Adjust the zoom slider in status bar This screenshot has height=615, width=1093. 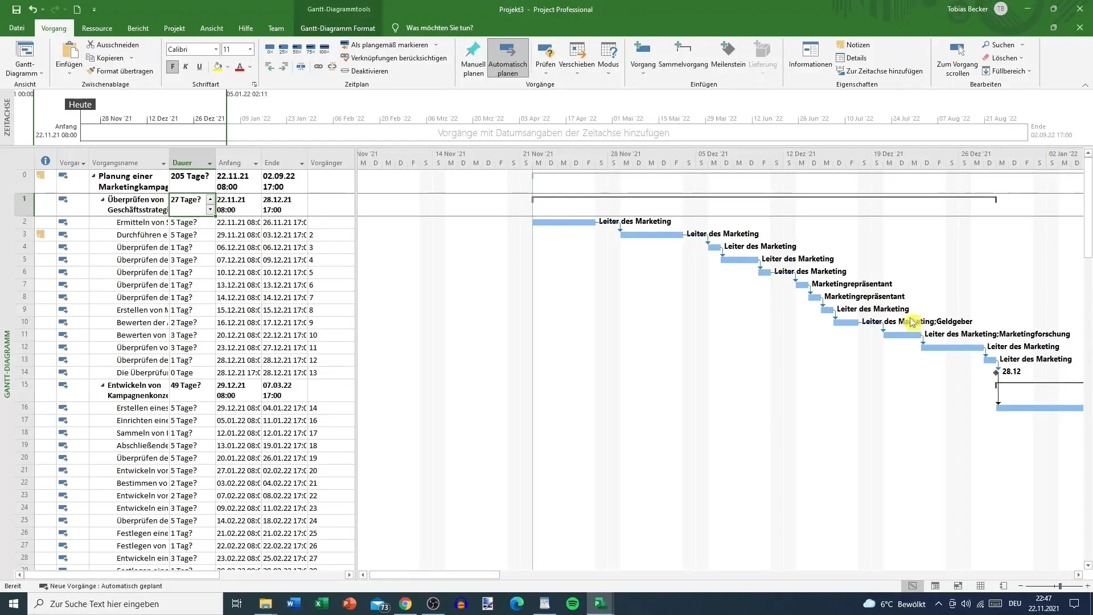click(x=1059, y=586)
